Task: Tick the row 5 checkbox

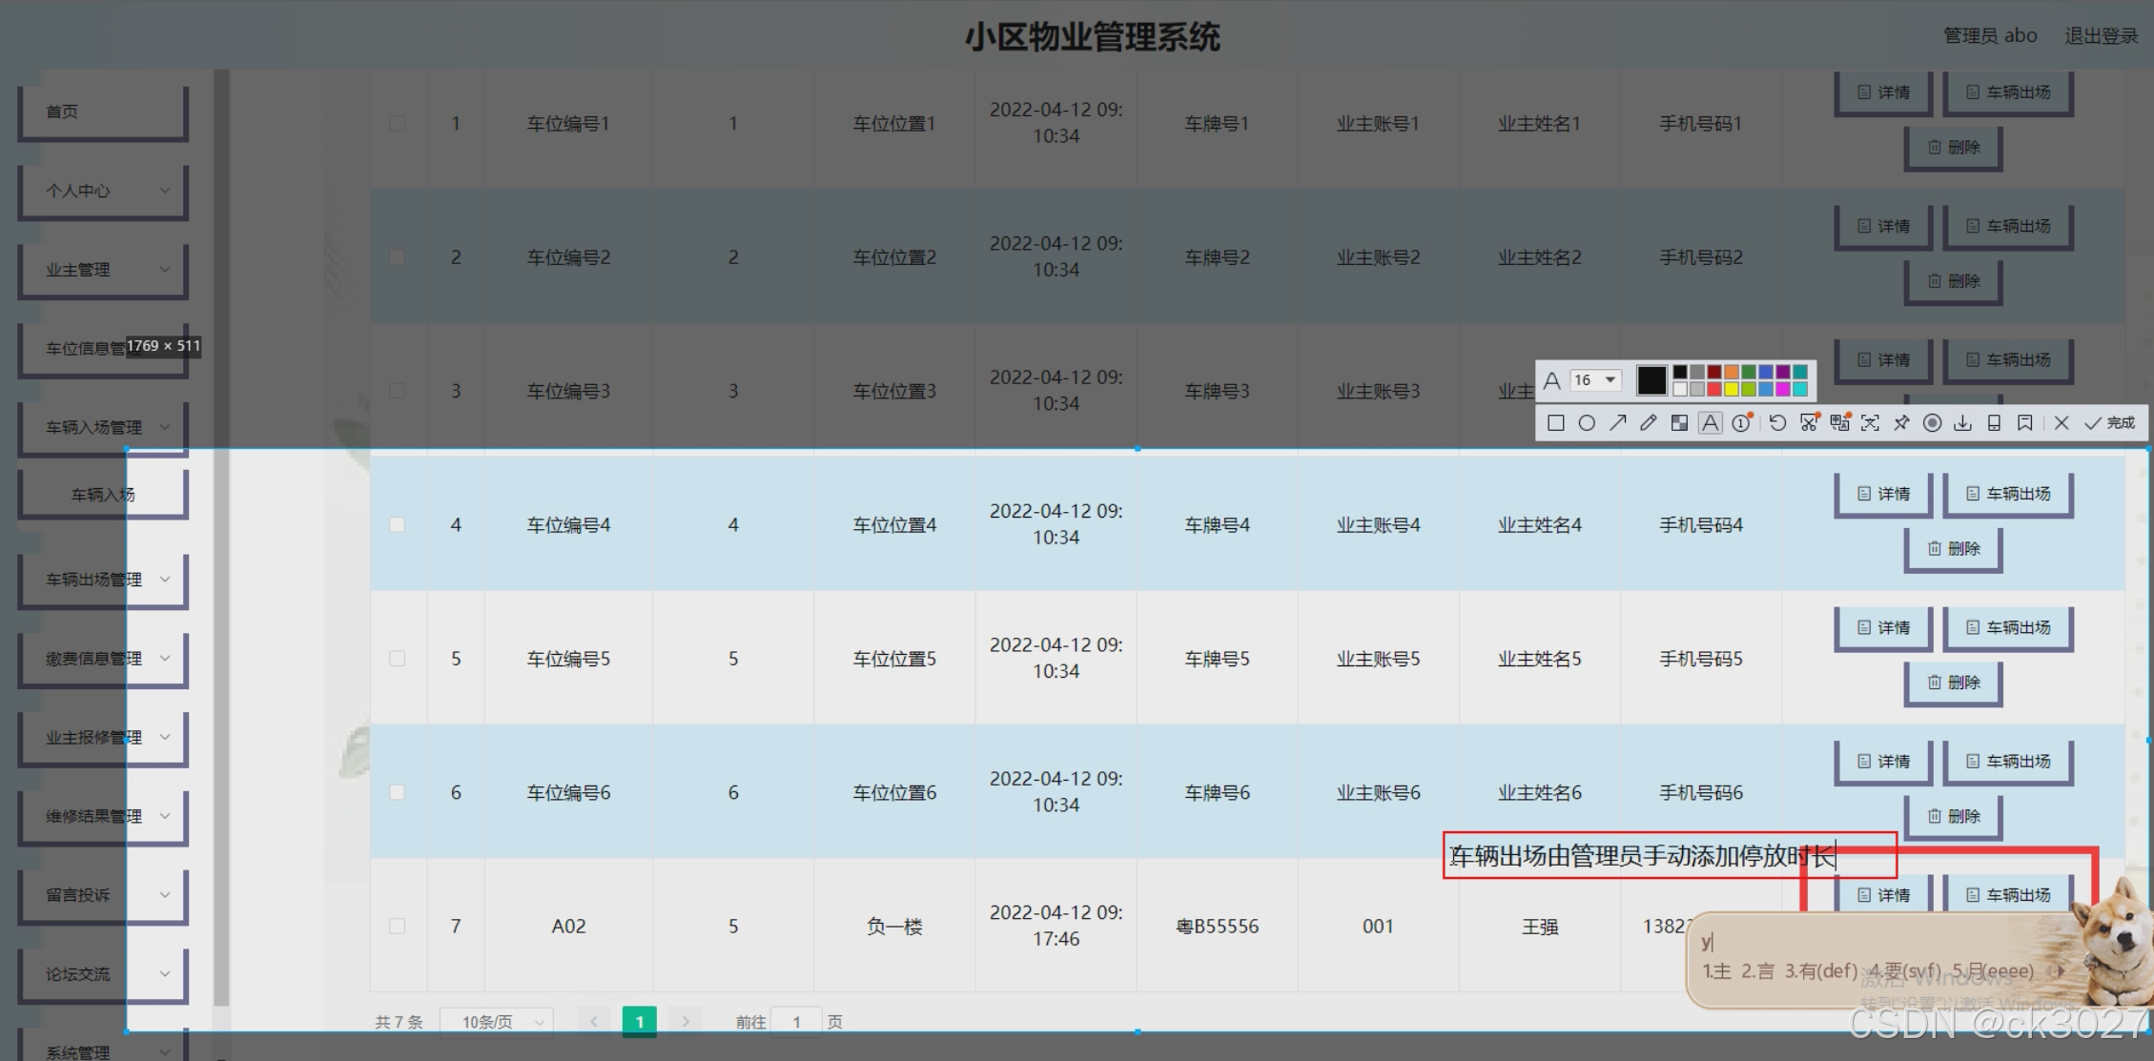Action: (x=398, y=659)
